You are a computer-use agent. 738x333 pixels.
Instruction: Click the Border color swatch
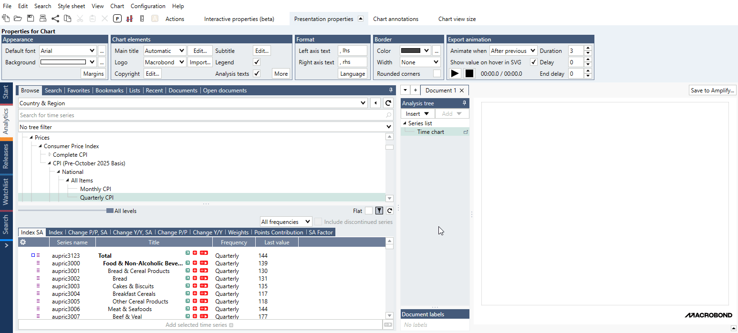tap(411, 51)
